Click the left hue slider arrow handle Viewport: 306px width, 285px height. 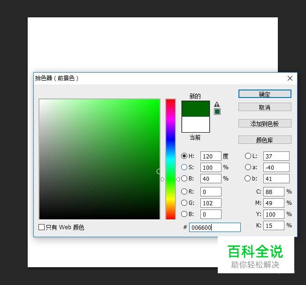click(163, 179)
